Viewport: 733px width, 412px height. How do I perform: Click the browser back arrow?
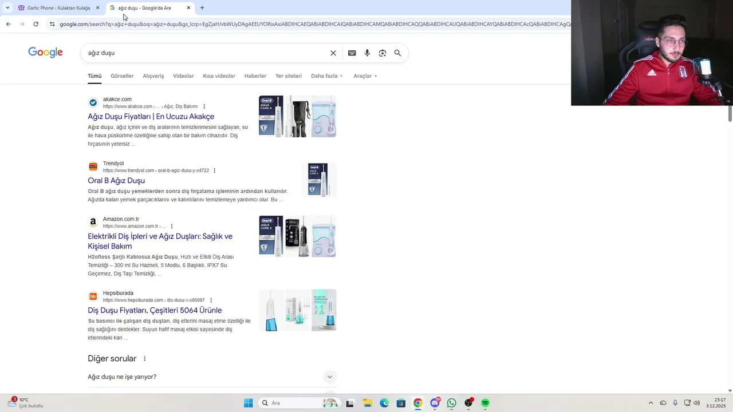(8, 24)
